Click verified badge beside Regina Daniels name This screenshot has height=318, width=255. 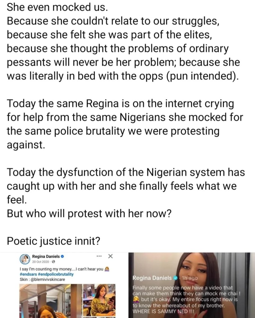coord(62,257)
